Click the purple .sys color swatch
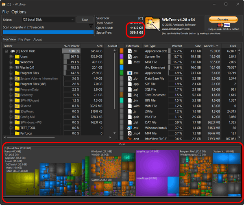Viewport: 244px width, 205px height. (x=122, y=57)
